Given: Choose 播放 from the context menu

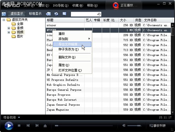Looking at the screenshot, I should coord(72,34).
